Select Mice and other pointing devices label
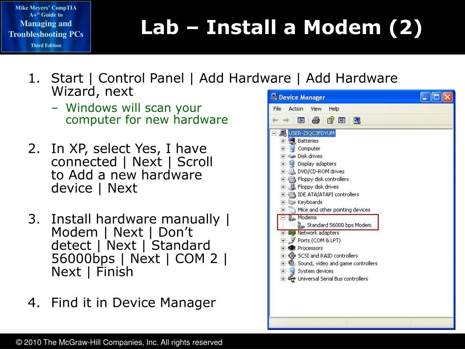Screen dimensions: 465x349 click(334, 209)
